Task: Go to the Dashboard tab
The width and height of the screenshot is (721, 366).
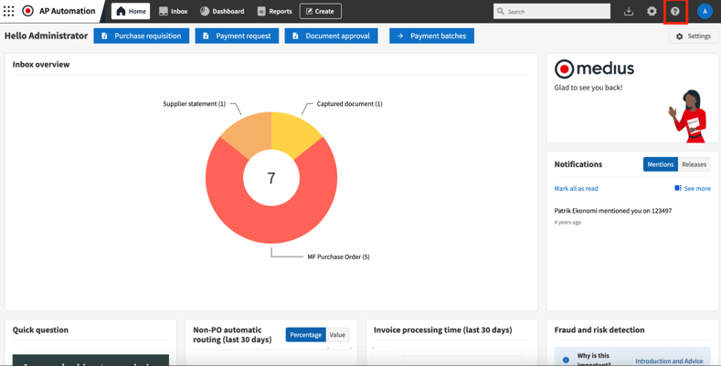Action: click(222, 12)
